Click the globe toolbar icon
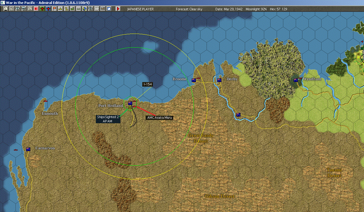The width and height of the screenshot is (364, 212). pos(84,9)
